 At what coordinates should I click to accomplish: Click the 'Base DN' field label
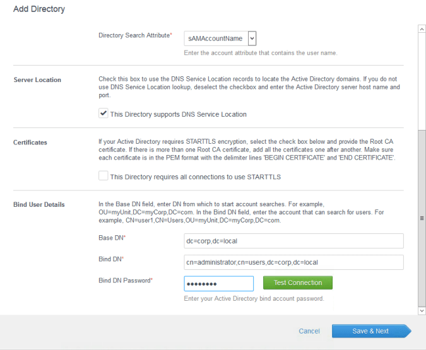[112, 238]
